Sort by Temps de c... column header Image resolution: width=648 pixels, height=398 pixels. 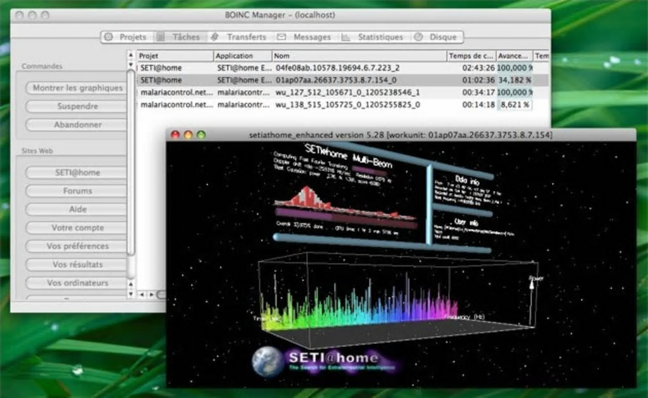click(x=471, y=56)
